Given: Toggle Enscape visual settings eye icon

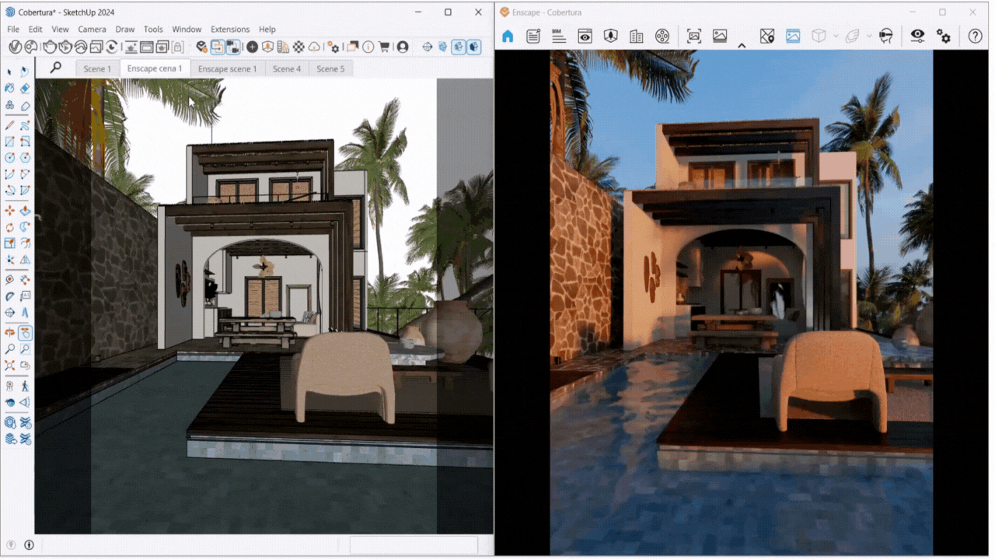Looking at the screenshot, I should pos(918,36).
